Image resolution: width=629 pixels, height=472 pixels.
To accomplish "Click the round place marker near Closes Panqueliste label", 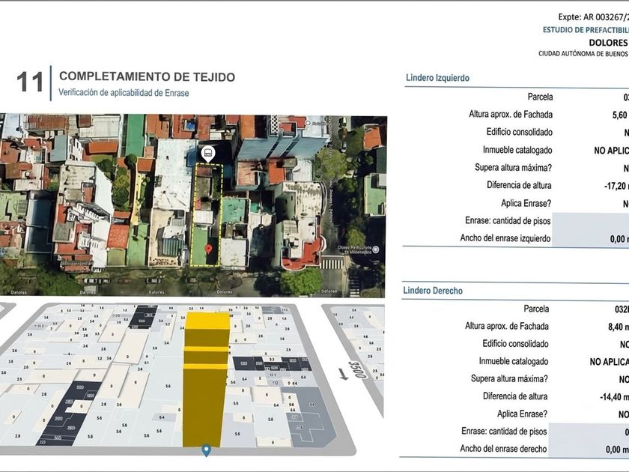I will [376, 249].
